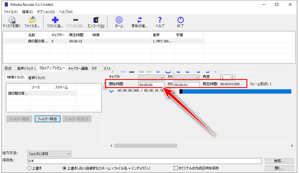Viewport: 299px width, 173px height.
Task: Collapse with the blue chevron by the timecode
Action: 111,91
